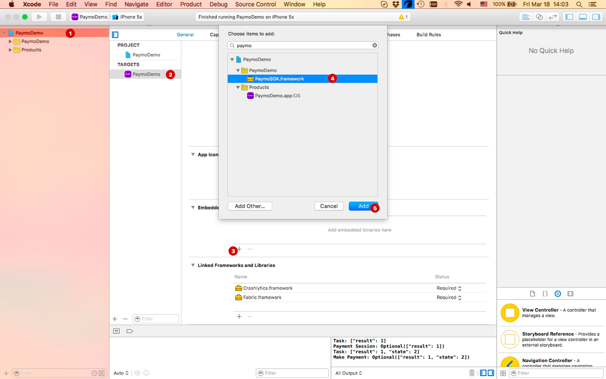Add a file using navigator plus button
Screen dimensions: 606x379
pyautogui.click(x=6, y=373)
